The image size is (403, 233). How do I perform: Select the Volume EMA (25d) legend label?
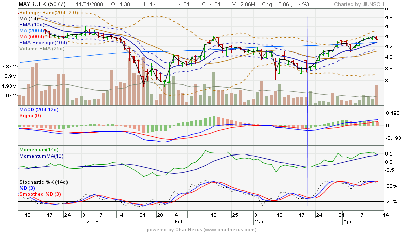tap(42, 48)
